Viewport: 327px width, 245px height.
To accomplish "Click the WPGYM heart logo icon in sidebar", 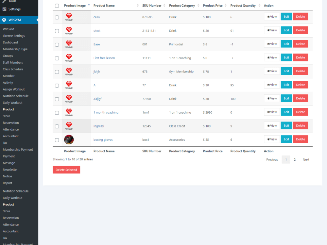I will click(x=4, y=20).
